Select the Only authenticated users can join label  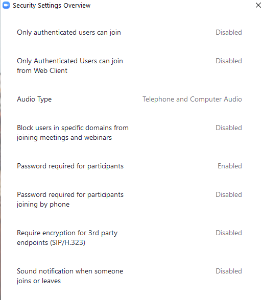click(x=69, y=33)
